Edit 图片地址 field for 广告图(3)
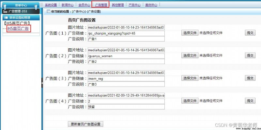This screenshot has height=130, width=261. (x=126, y=73)
